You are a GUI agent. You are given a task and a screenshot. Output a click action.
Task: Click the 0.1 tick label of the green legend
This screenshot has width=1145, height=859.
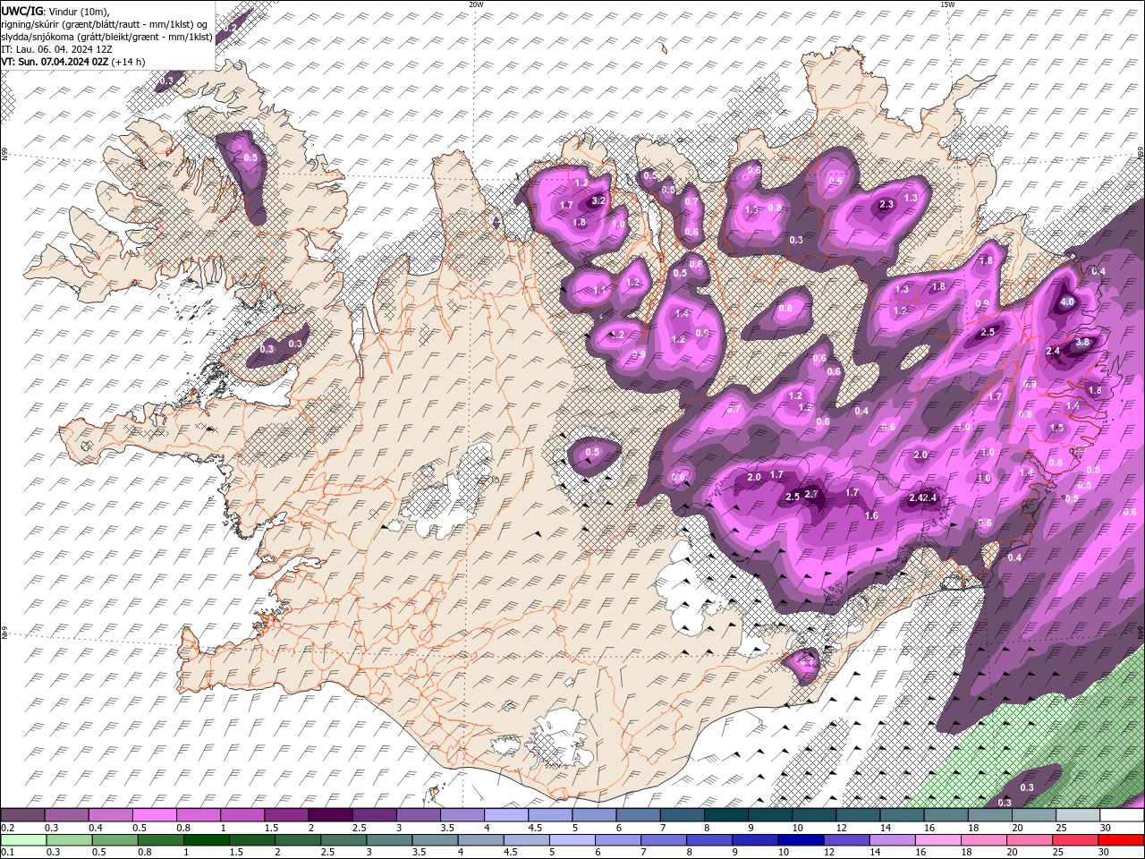tap(7, 853)
